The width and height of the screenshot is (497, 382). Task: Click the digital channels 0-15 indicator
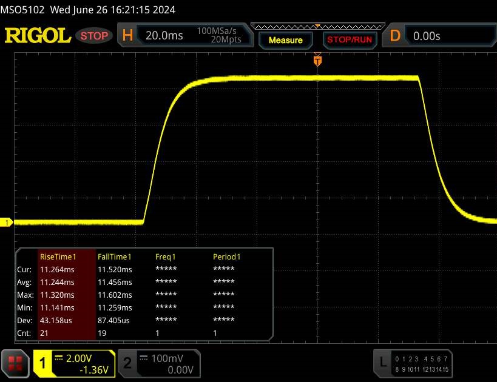422,364
